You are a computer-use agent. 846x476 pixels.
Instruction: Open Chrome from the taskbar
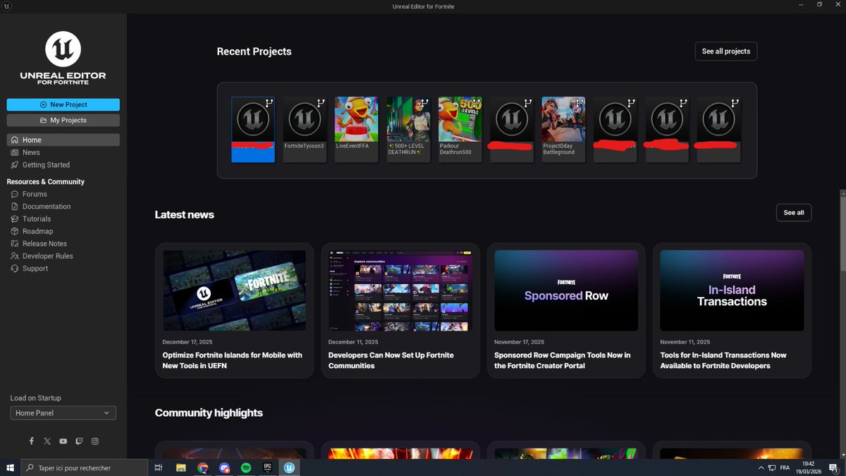point(202,468)
